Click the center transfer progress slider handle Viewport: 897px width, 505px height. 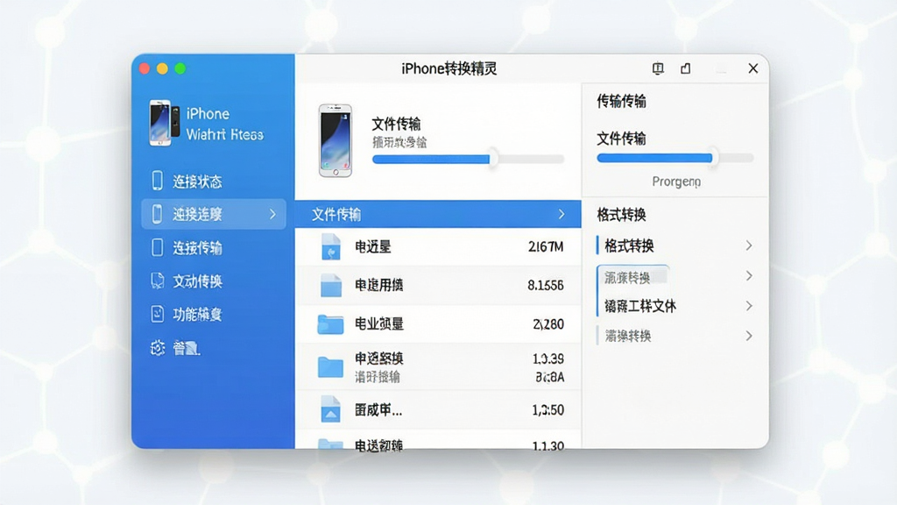click(x=492, y=159)
